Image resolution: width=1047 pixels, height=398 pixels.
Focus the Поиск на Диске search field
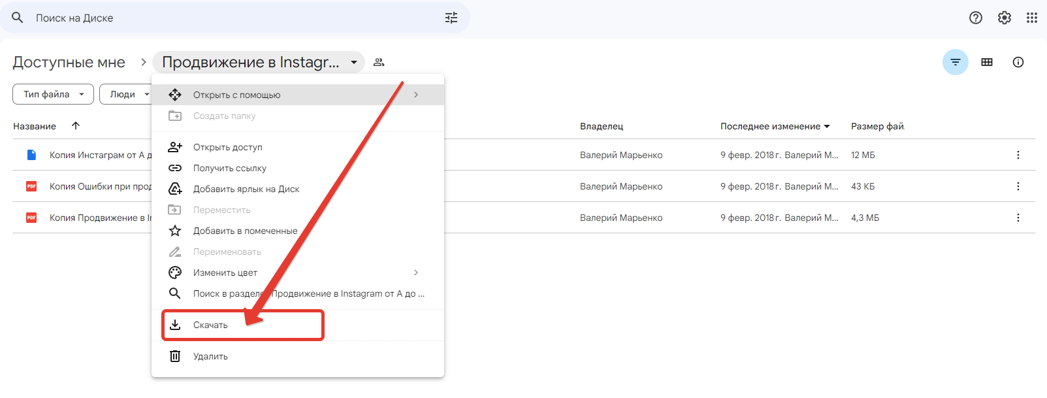[x=235, y=18]
